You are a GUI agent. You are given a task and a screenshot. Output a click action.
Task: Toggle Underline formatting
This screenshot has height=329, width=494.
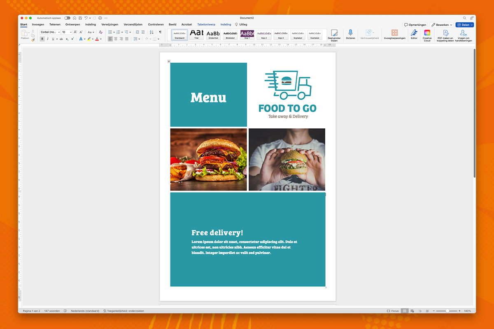click(53, 39)
